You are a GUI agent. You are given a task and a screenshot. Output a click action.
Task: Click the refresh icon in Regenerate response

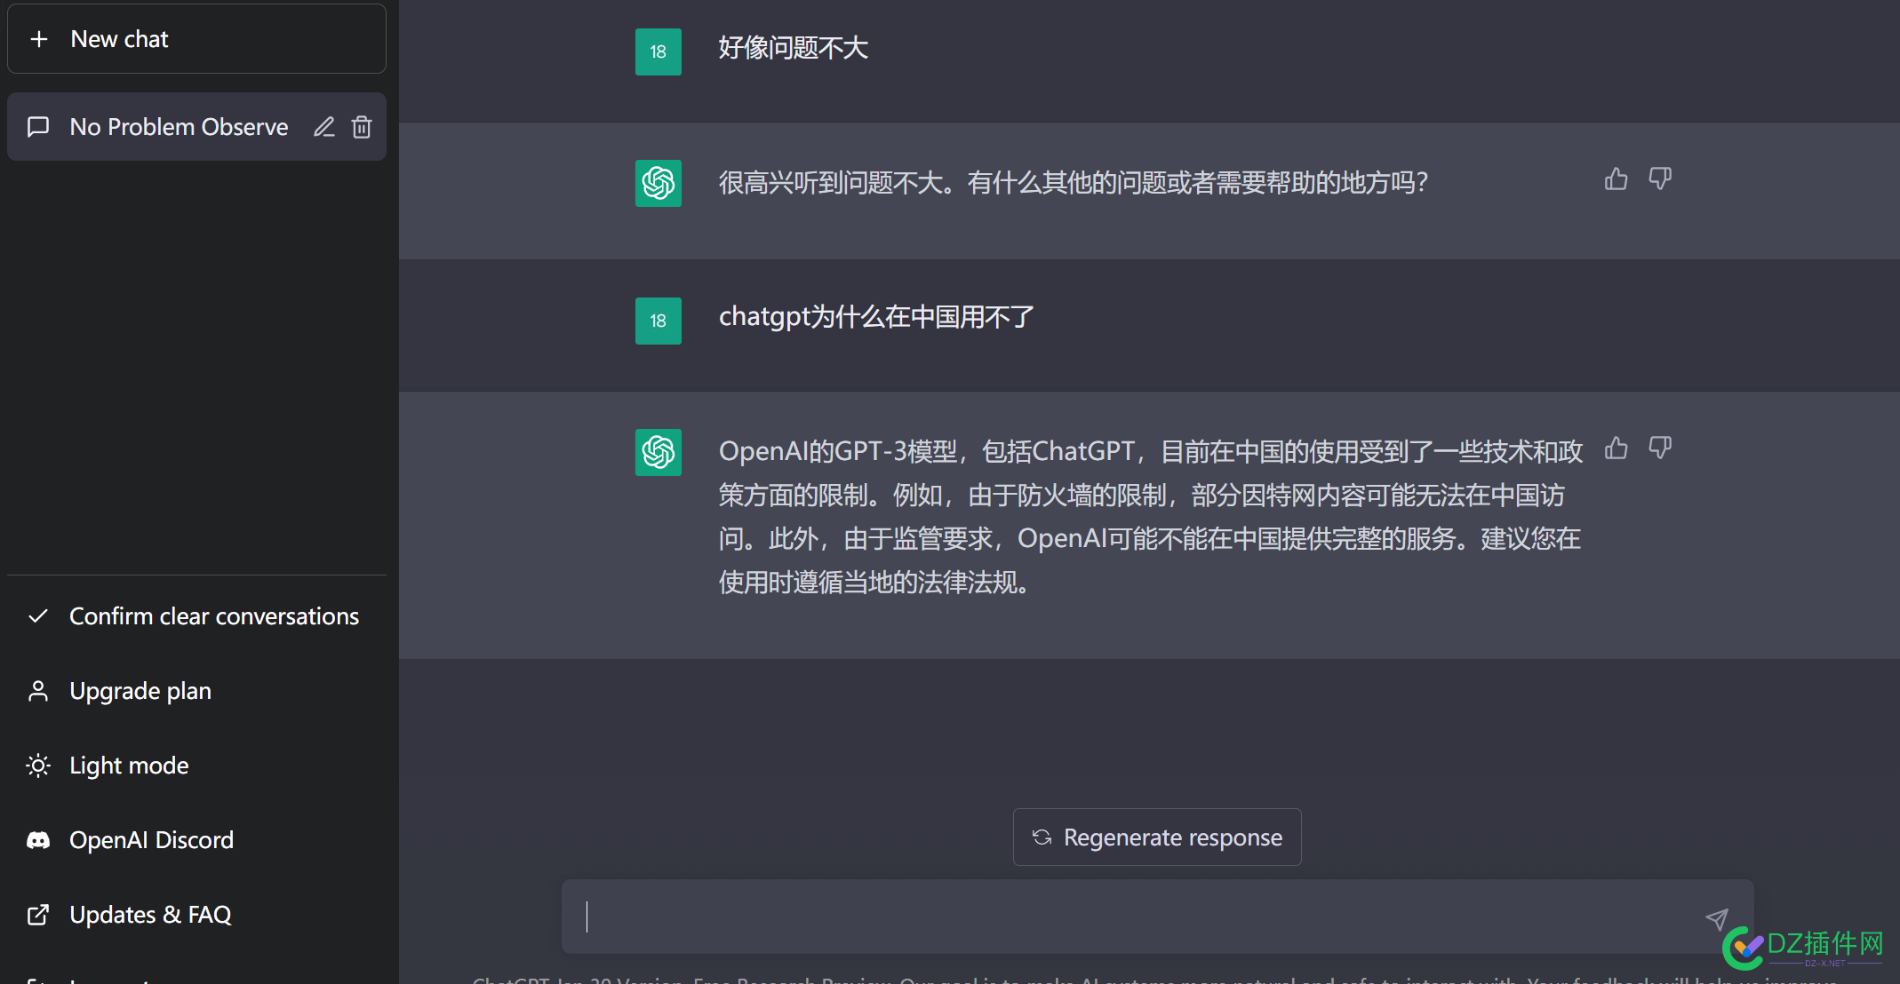pos(1042,837)
